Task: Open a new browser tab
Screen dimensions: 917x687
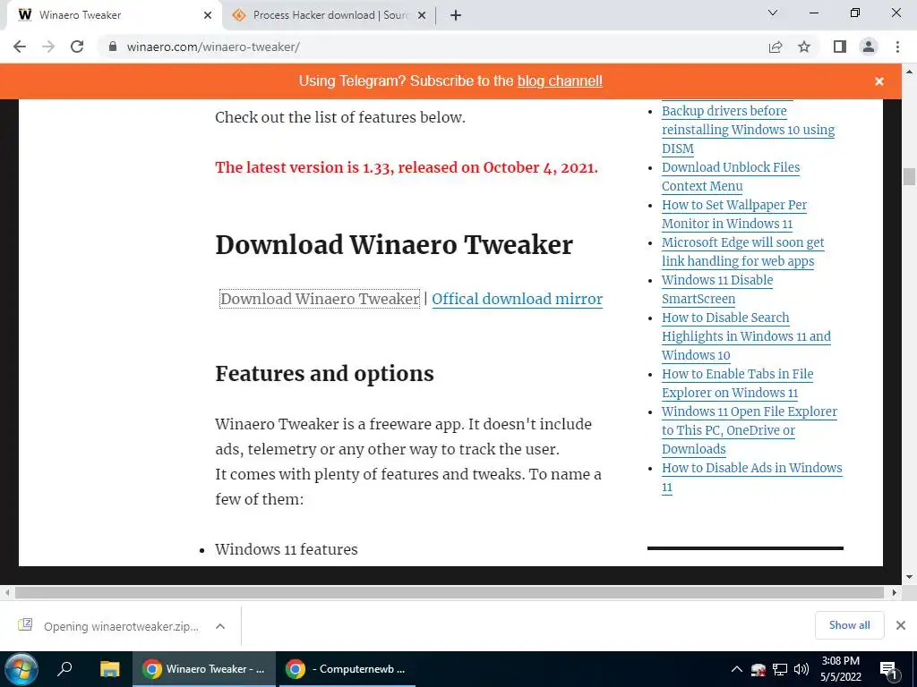Action: coord(456,15)
